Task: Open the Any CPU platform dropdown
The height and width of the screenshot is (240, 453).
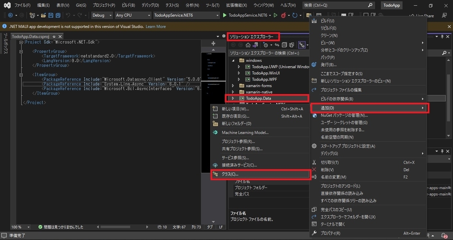Action: [x=133, y=15]
